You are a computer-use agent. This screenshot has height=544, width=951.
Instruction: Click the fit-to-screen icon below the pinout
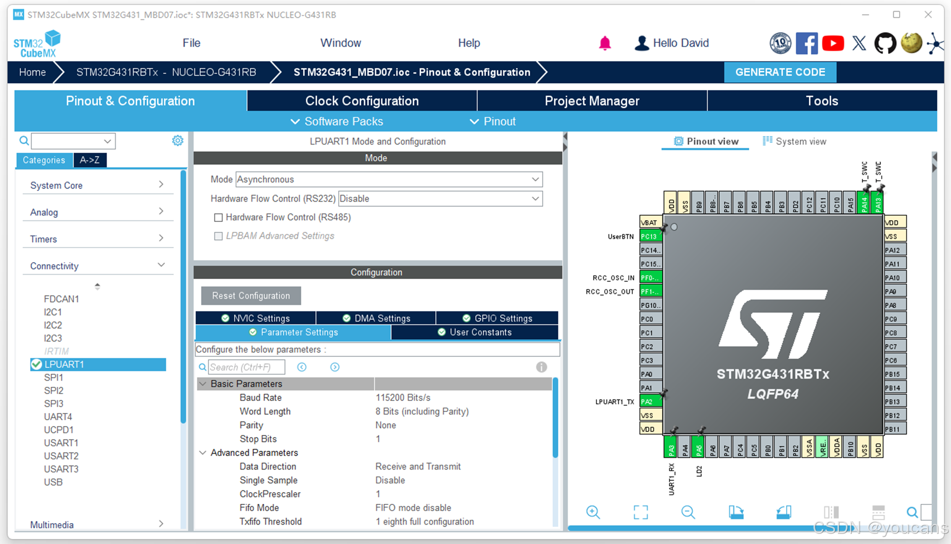coord(640,512)
